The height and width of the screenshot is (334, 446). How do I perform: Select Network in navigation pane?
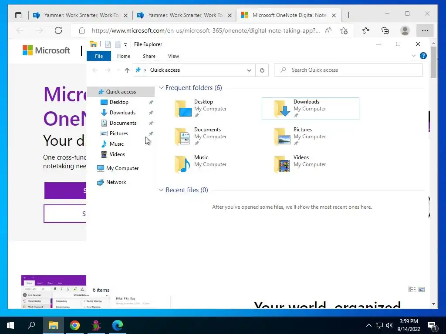(x=116, y=182)
